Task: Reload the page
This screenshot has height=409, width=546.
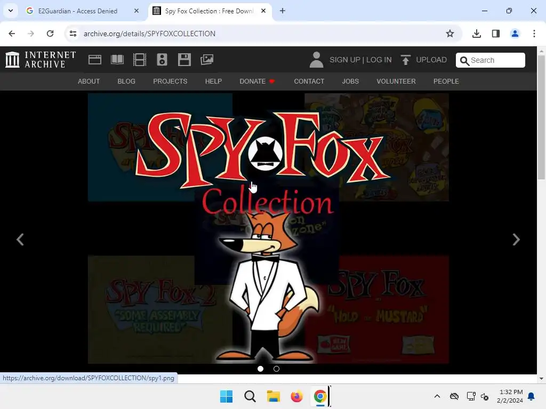Action: (50, 34)
